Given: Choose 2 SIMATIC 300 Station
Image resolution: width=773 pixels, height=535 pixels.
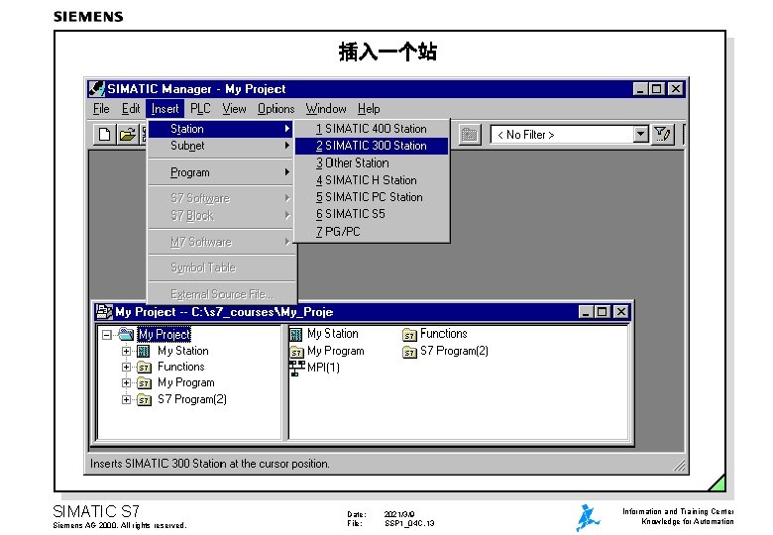Looking at the screenshot, I should (372, 146).
